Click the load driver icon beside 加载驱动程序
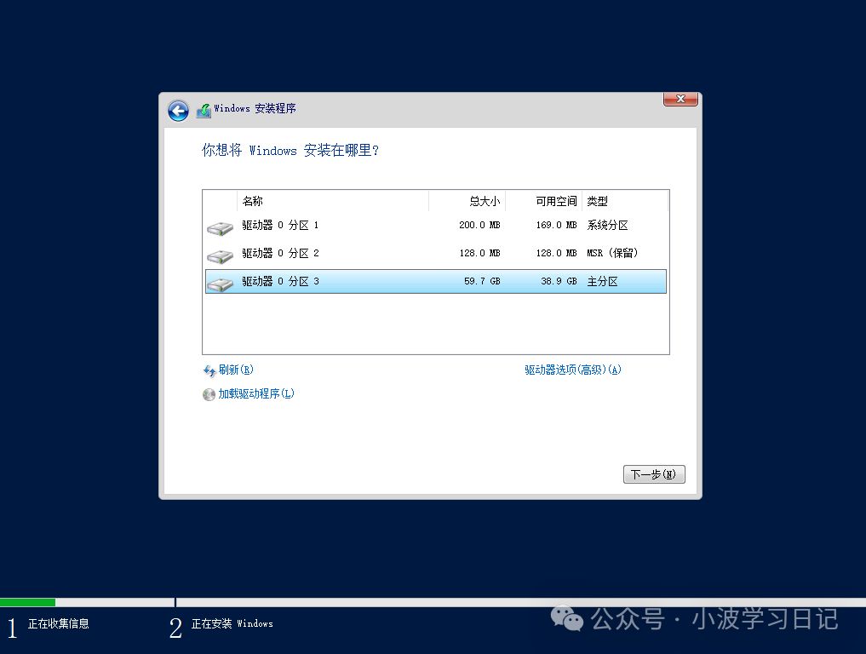Image resolution: width=866 pixels, height=654 pixels. point(208,394)
